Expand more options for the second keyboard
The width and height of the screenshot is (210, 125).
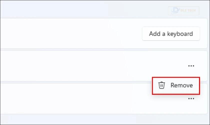[x=191, y=99]
